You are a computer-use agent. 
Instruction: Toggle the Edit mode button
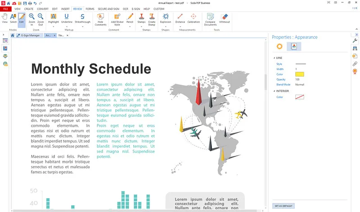click(22, 18)
